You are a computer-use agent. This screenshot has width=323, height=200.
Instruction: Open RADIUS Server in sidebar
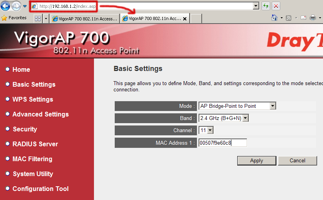click(35, 144)
